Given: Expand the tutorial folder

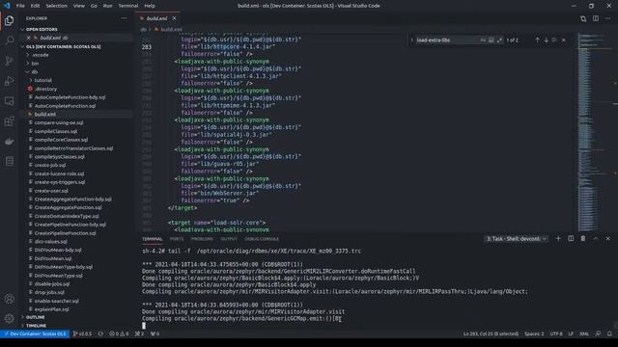Looking at the screenshot, I should pos(42,80).
